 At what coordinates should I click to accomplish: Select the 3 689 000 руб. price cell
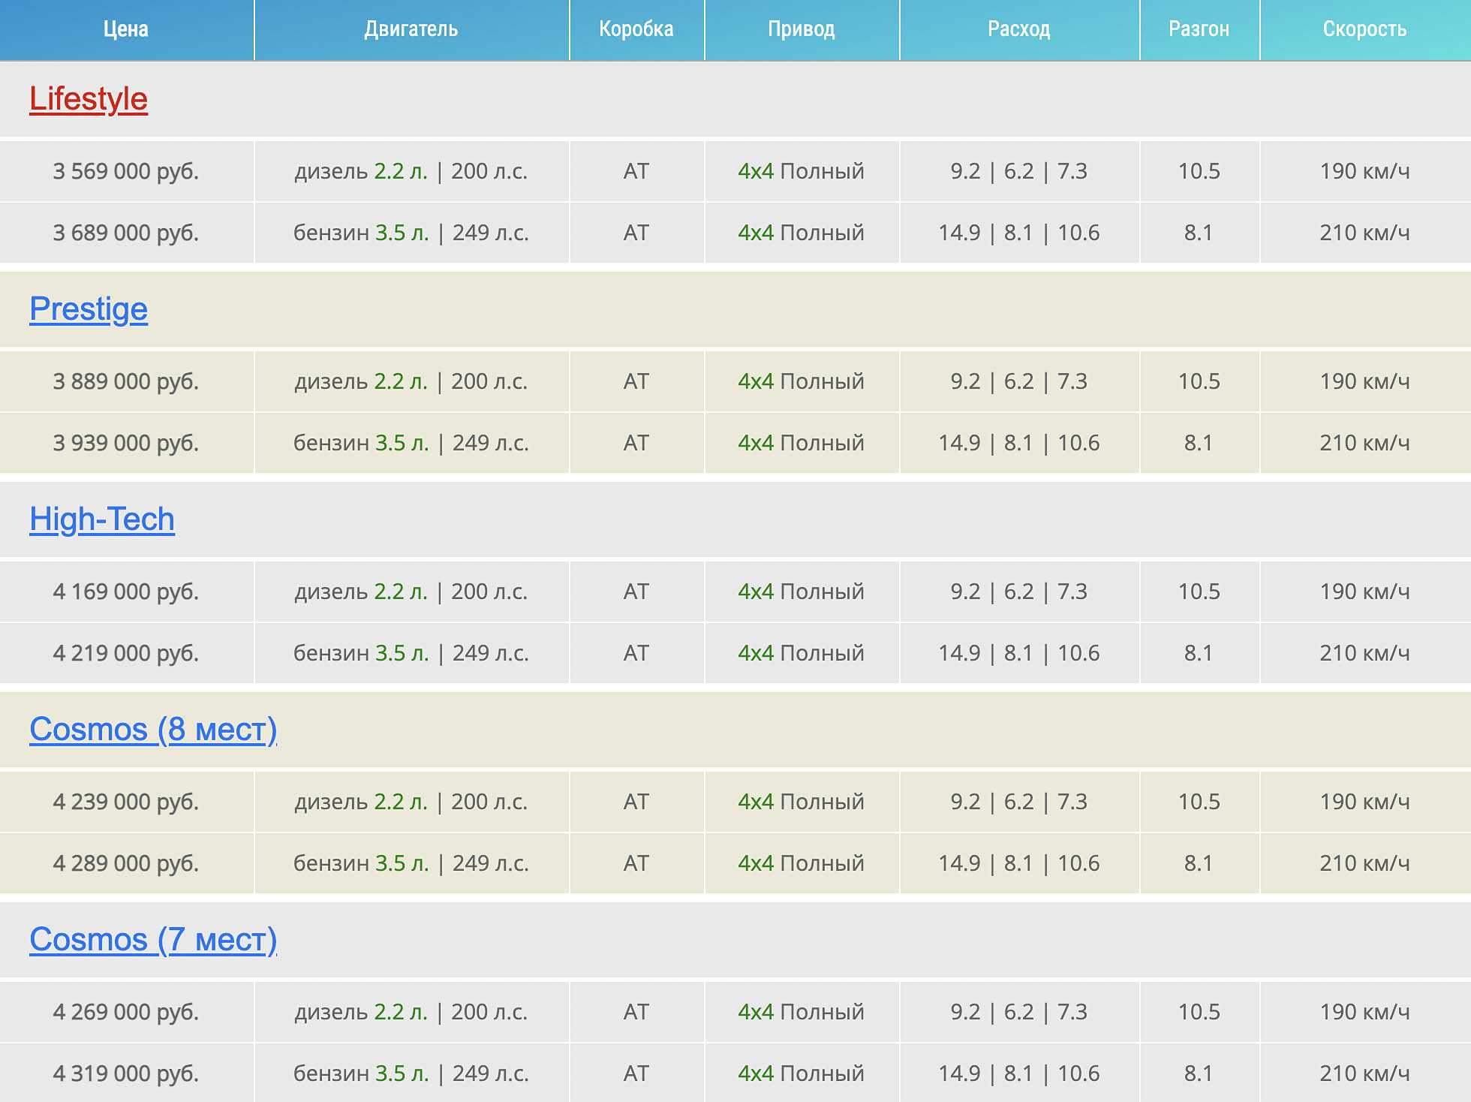coord(126,233)
